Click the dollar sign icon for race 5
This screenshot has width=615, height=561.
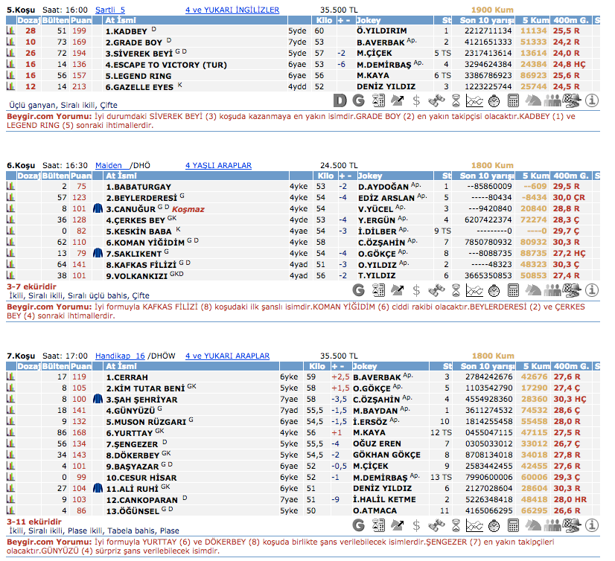(x=417, y=100)
